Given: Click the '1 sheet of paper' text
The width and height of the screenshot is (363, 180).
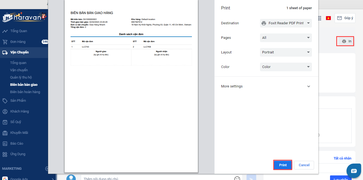Looking at the screenshot, I should click(299, 8).
